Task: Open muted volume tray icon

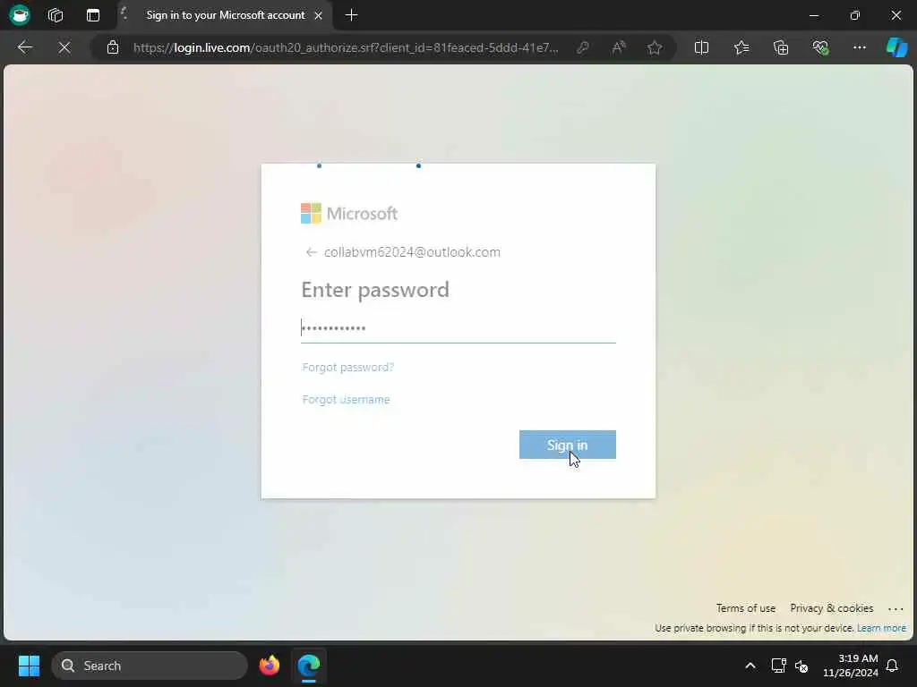Action: pyautogui.click(x=801, y=666)
